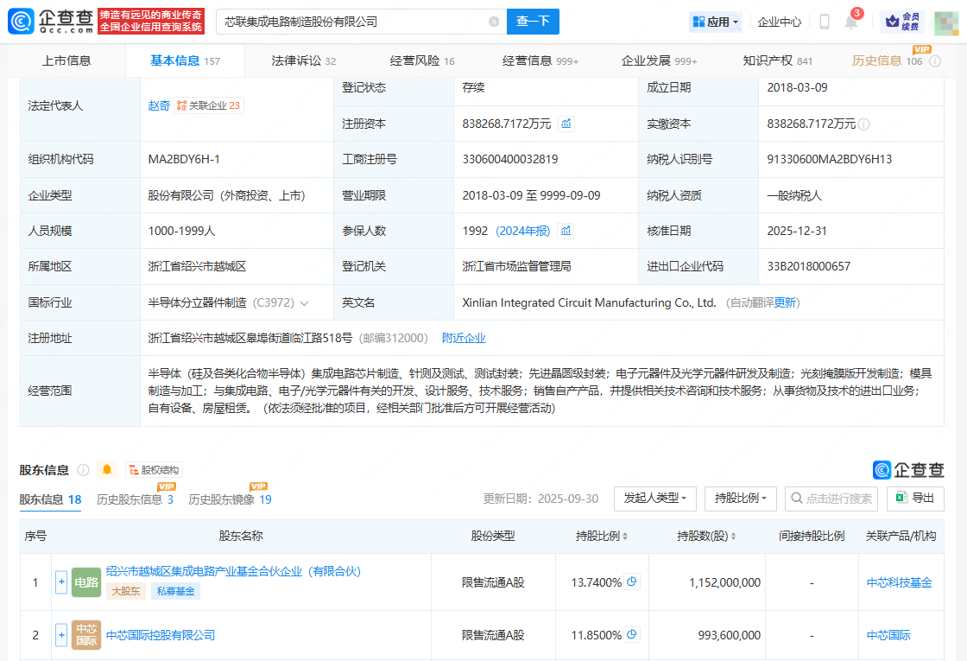The image size is (967, 661).
Task: Open the 附近企业 link
Action: point(464,338)
